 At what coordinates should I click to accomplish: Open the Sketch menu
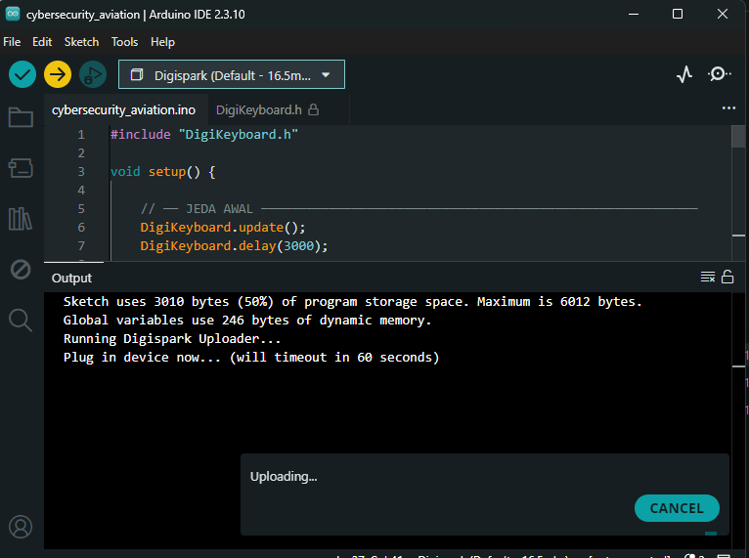coord(82,42)
